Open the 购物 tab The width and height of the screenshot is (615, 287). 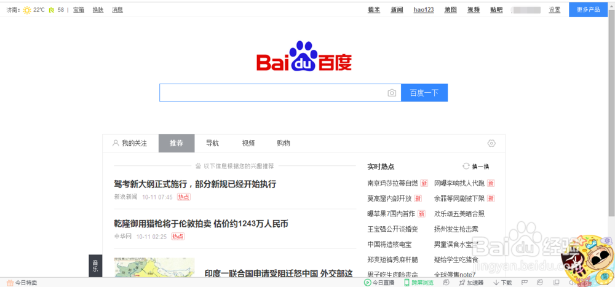coord(284,144)
